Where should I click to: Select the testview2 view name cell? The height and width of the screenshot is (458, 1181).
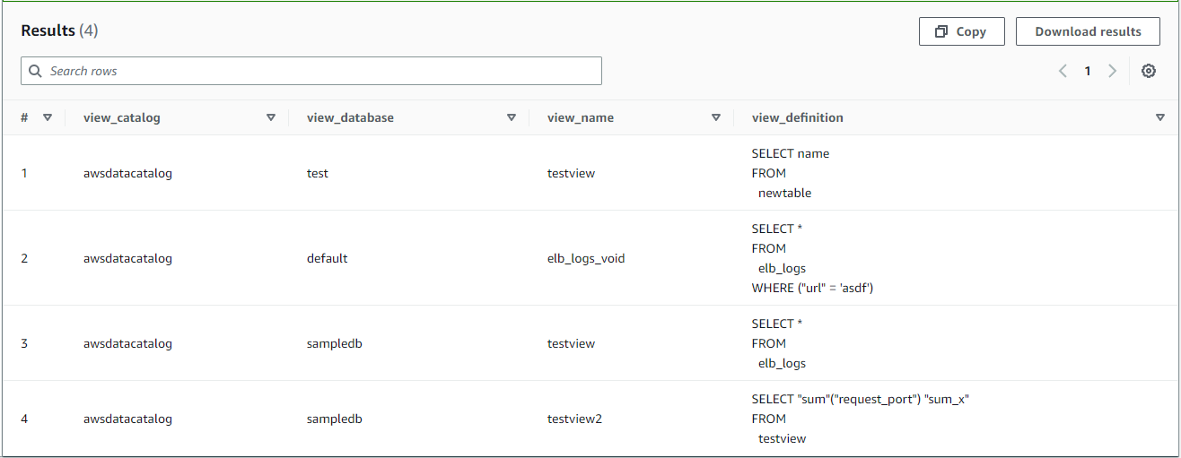click(574, 419)
